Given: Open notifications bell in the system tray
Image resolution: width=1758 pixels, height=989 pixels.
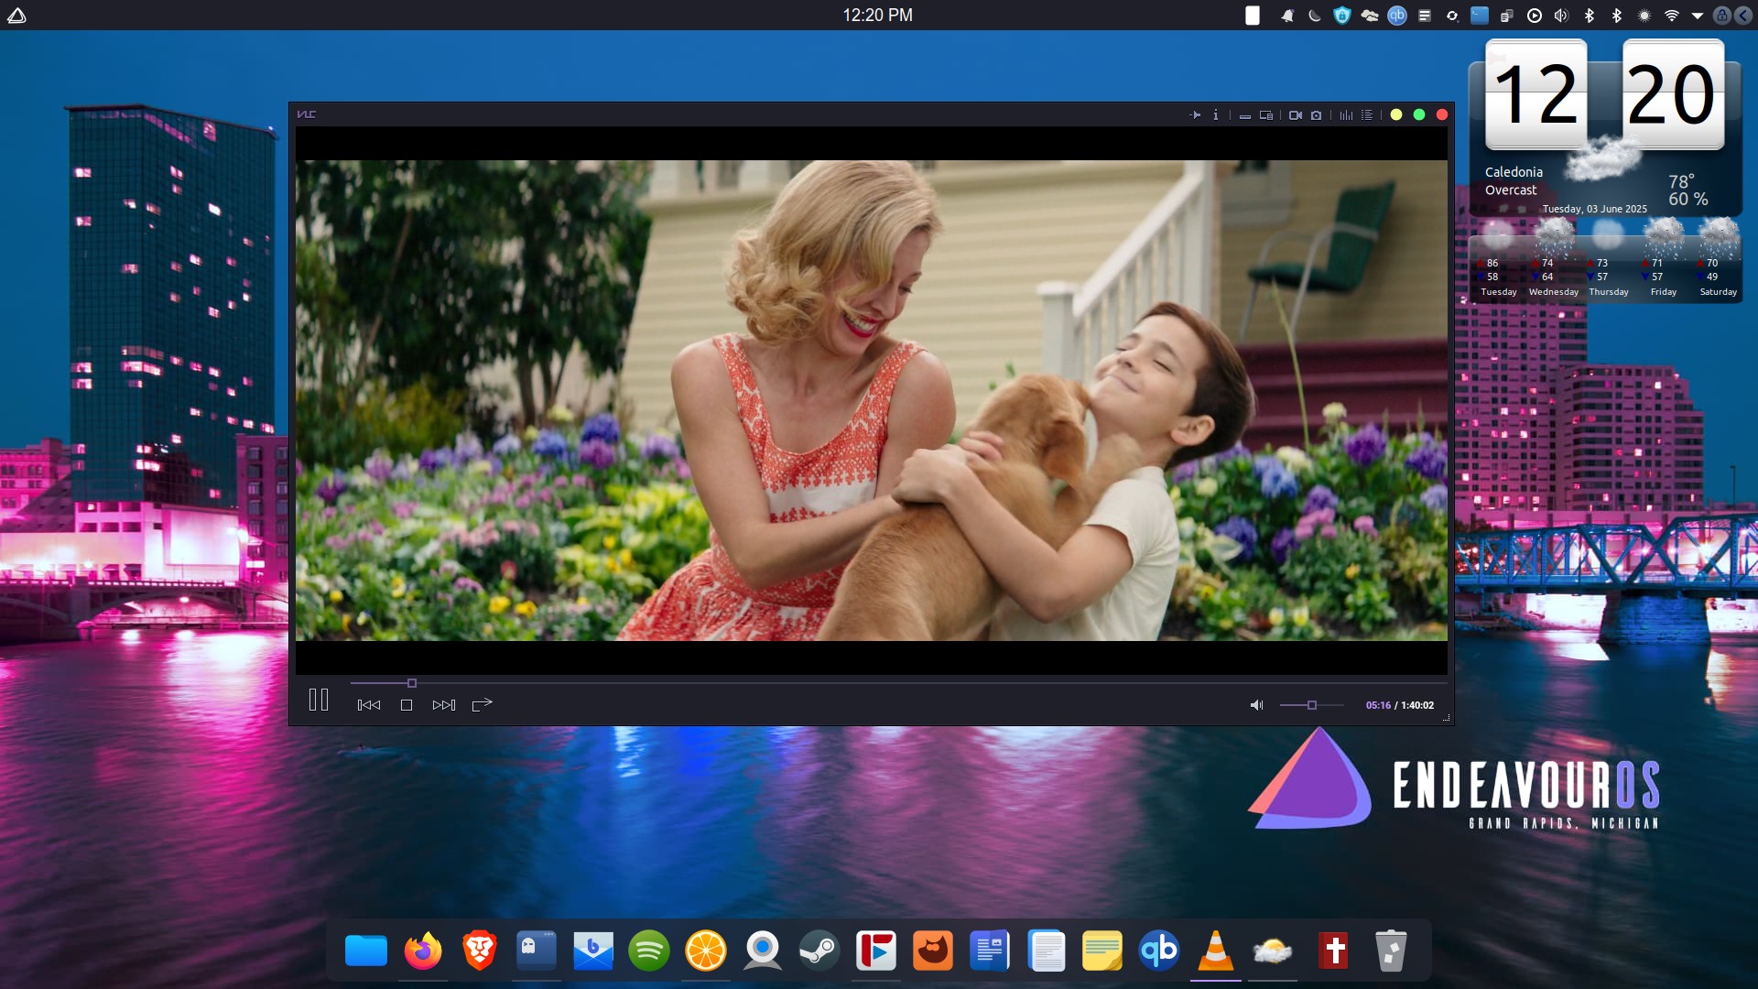Looking at the screenshot, I should [1287, 16].
